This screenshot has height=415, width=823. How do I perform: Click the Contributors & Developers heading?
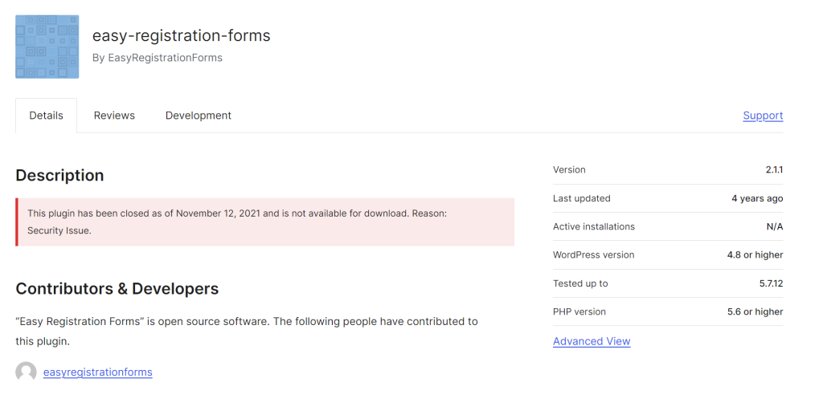point(117,288)
